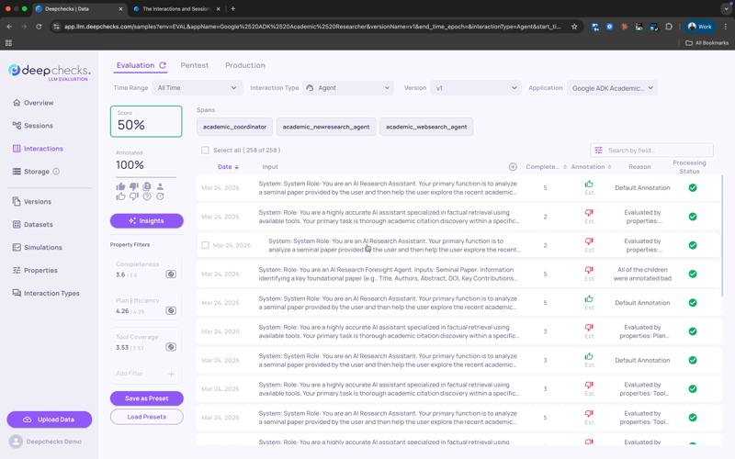Image resolution: width=735 pixels, height=459 pixels.
Task: Open the Application dropdown
Action: point(612,87)
